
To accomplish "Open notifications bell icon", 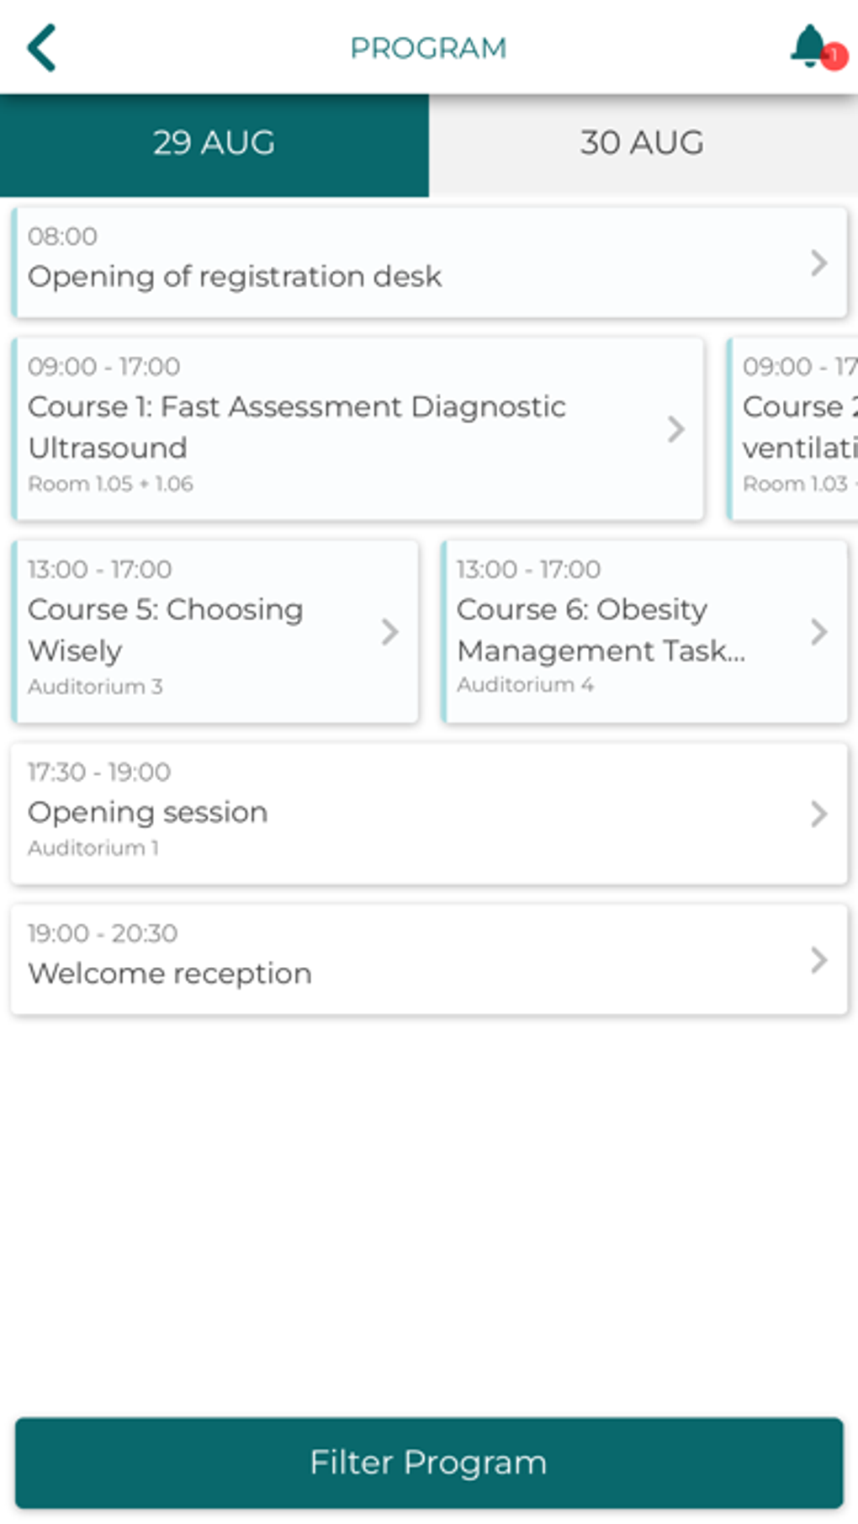I will tap(808, 46).
